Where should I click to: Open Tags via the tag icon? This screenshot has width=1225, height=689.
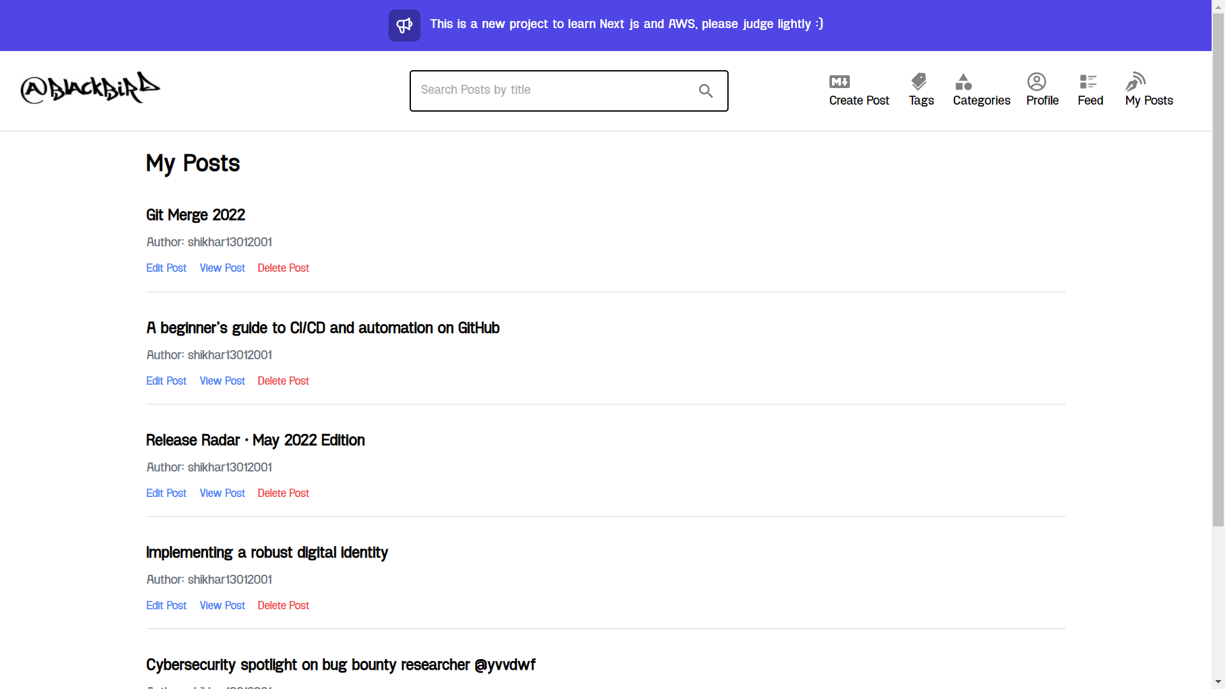tap(919, 82)
